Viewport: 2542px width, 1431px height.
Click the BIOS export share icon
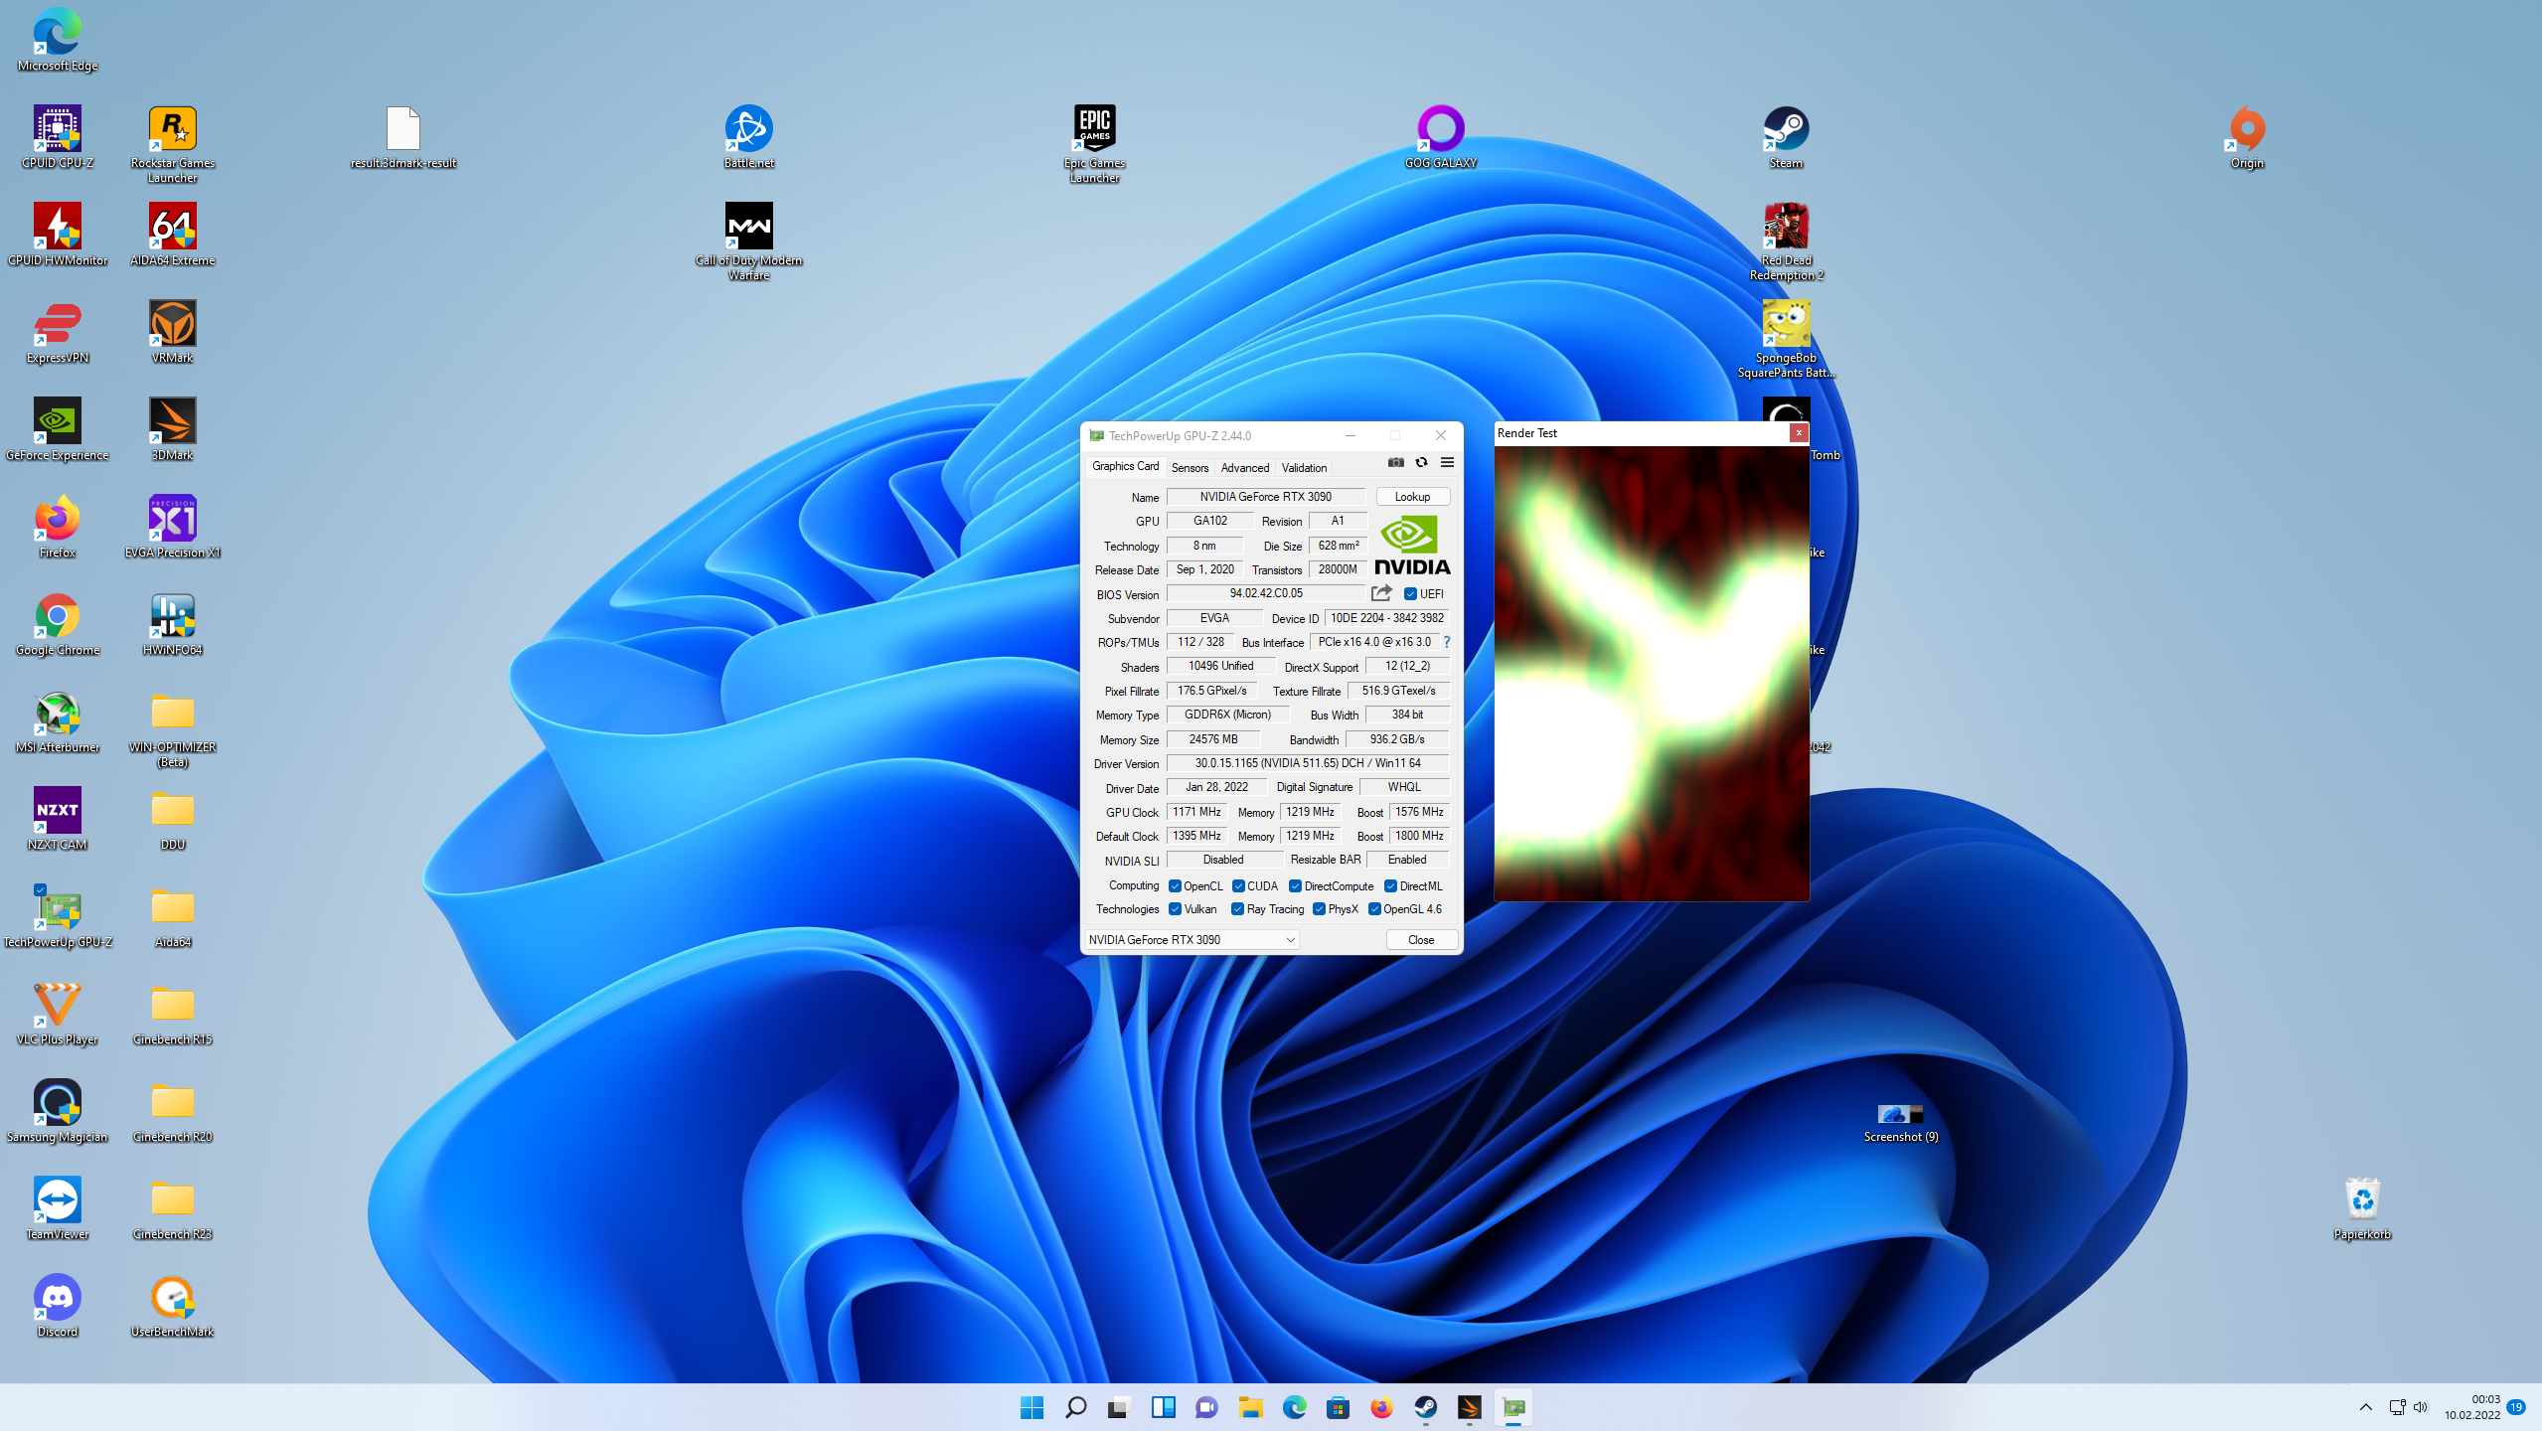(1381, 593)
